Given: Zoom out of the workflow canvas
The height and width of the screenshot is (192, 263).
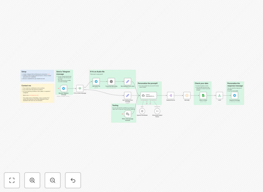Looking at the screenshot, I should click(x=52, y=180).
